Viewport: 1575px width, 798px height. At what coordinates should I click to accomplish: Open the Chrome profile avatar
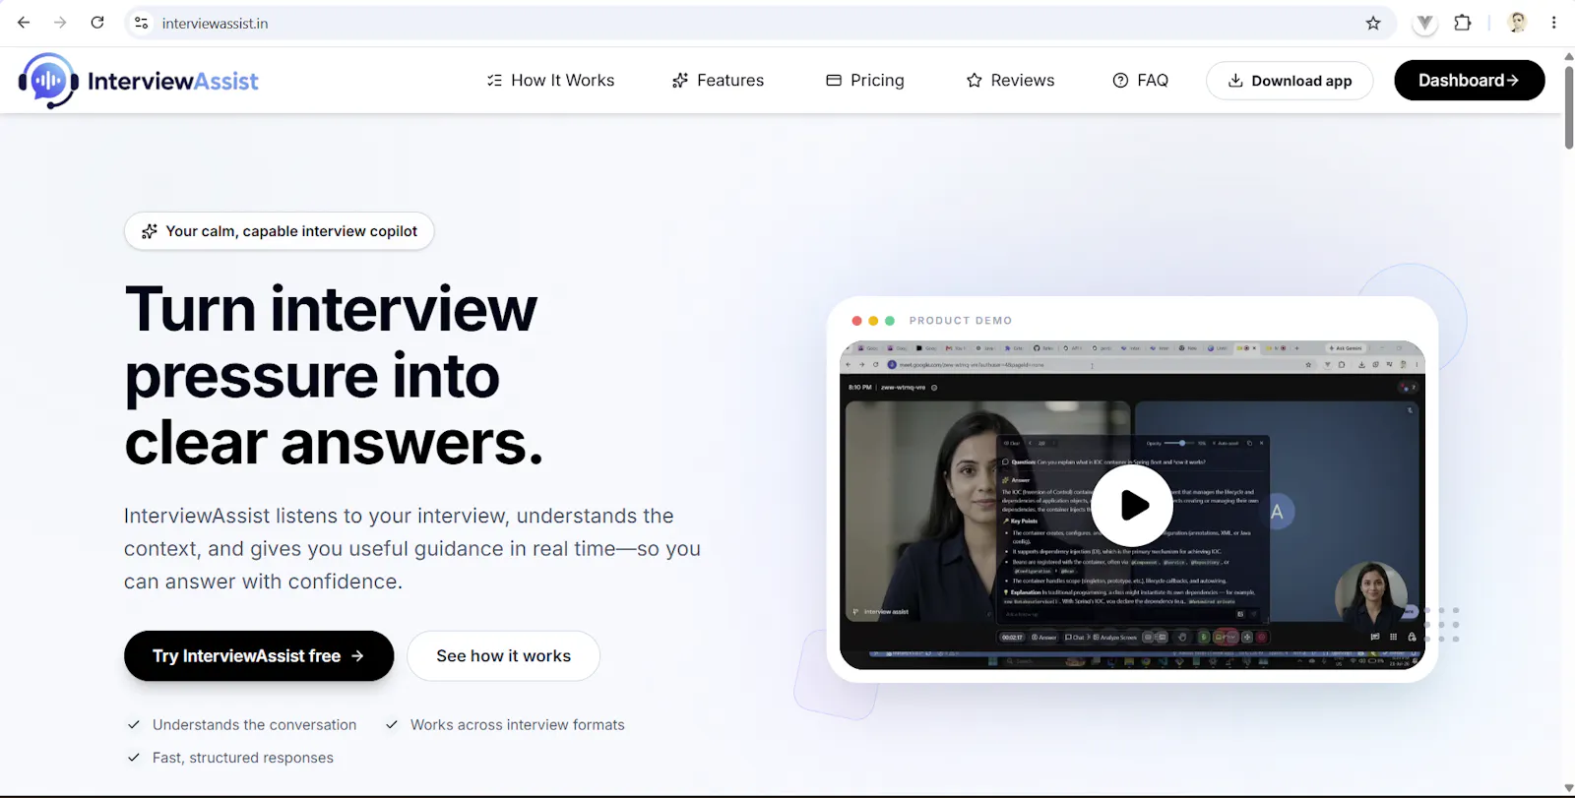point(1517,23)
